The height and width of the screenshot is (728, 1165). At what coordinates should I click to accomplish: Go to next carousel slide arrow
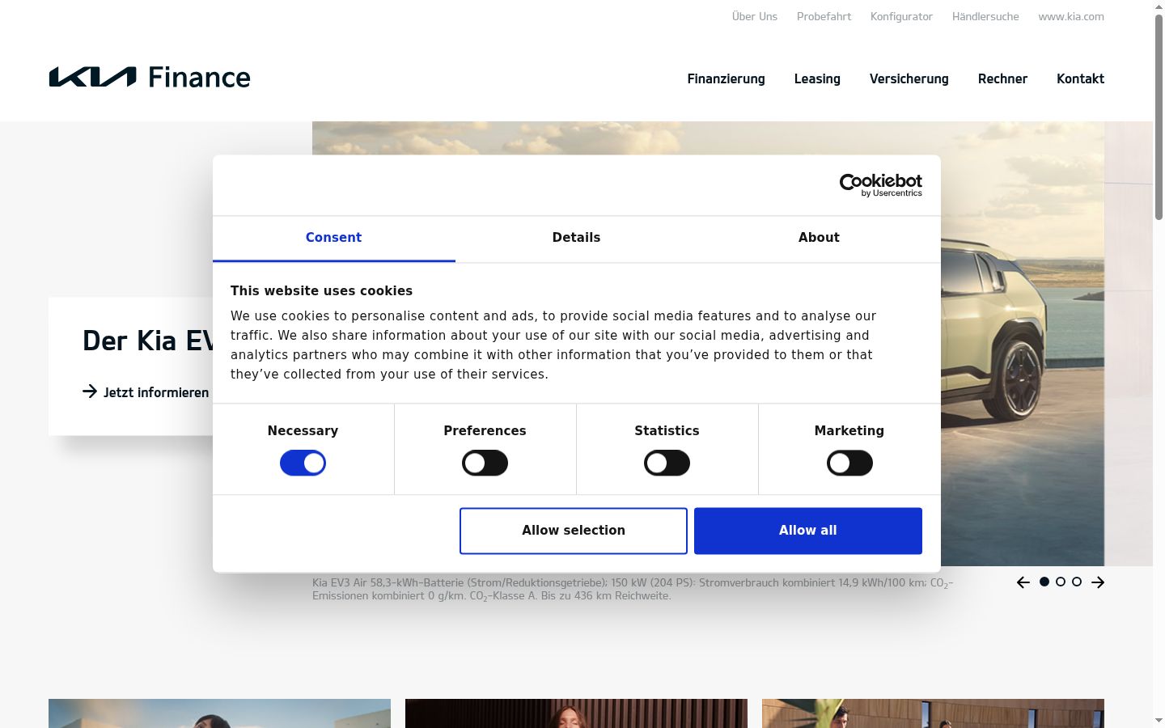pos(1098,582)
